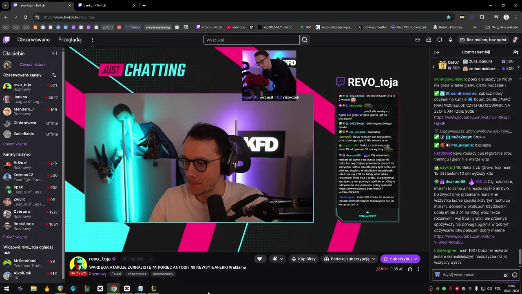Open notification bell dropdown next to heart
Screen dimensions: 522x294
tap(277, 259)
